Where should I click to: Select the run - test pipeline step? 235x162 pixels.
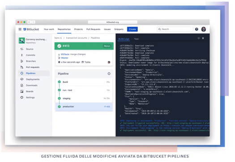(84, 90)
